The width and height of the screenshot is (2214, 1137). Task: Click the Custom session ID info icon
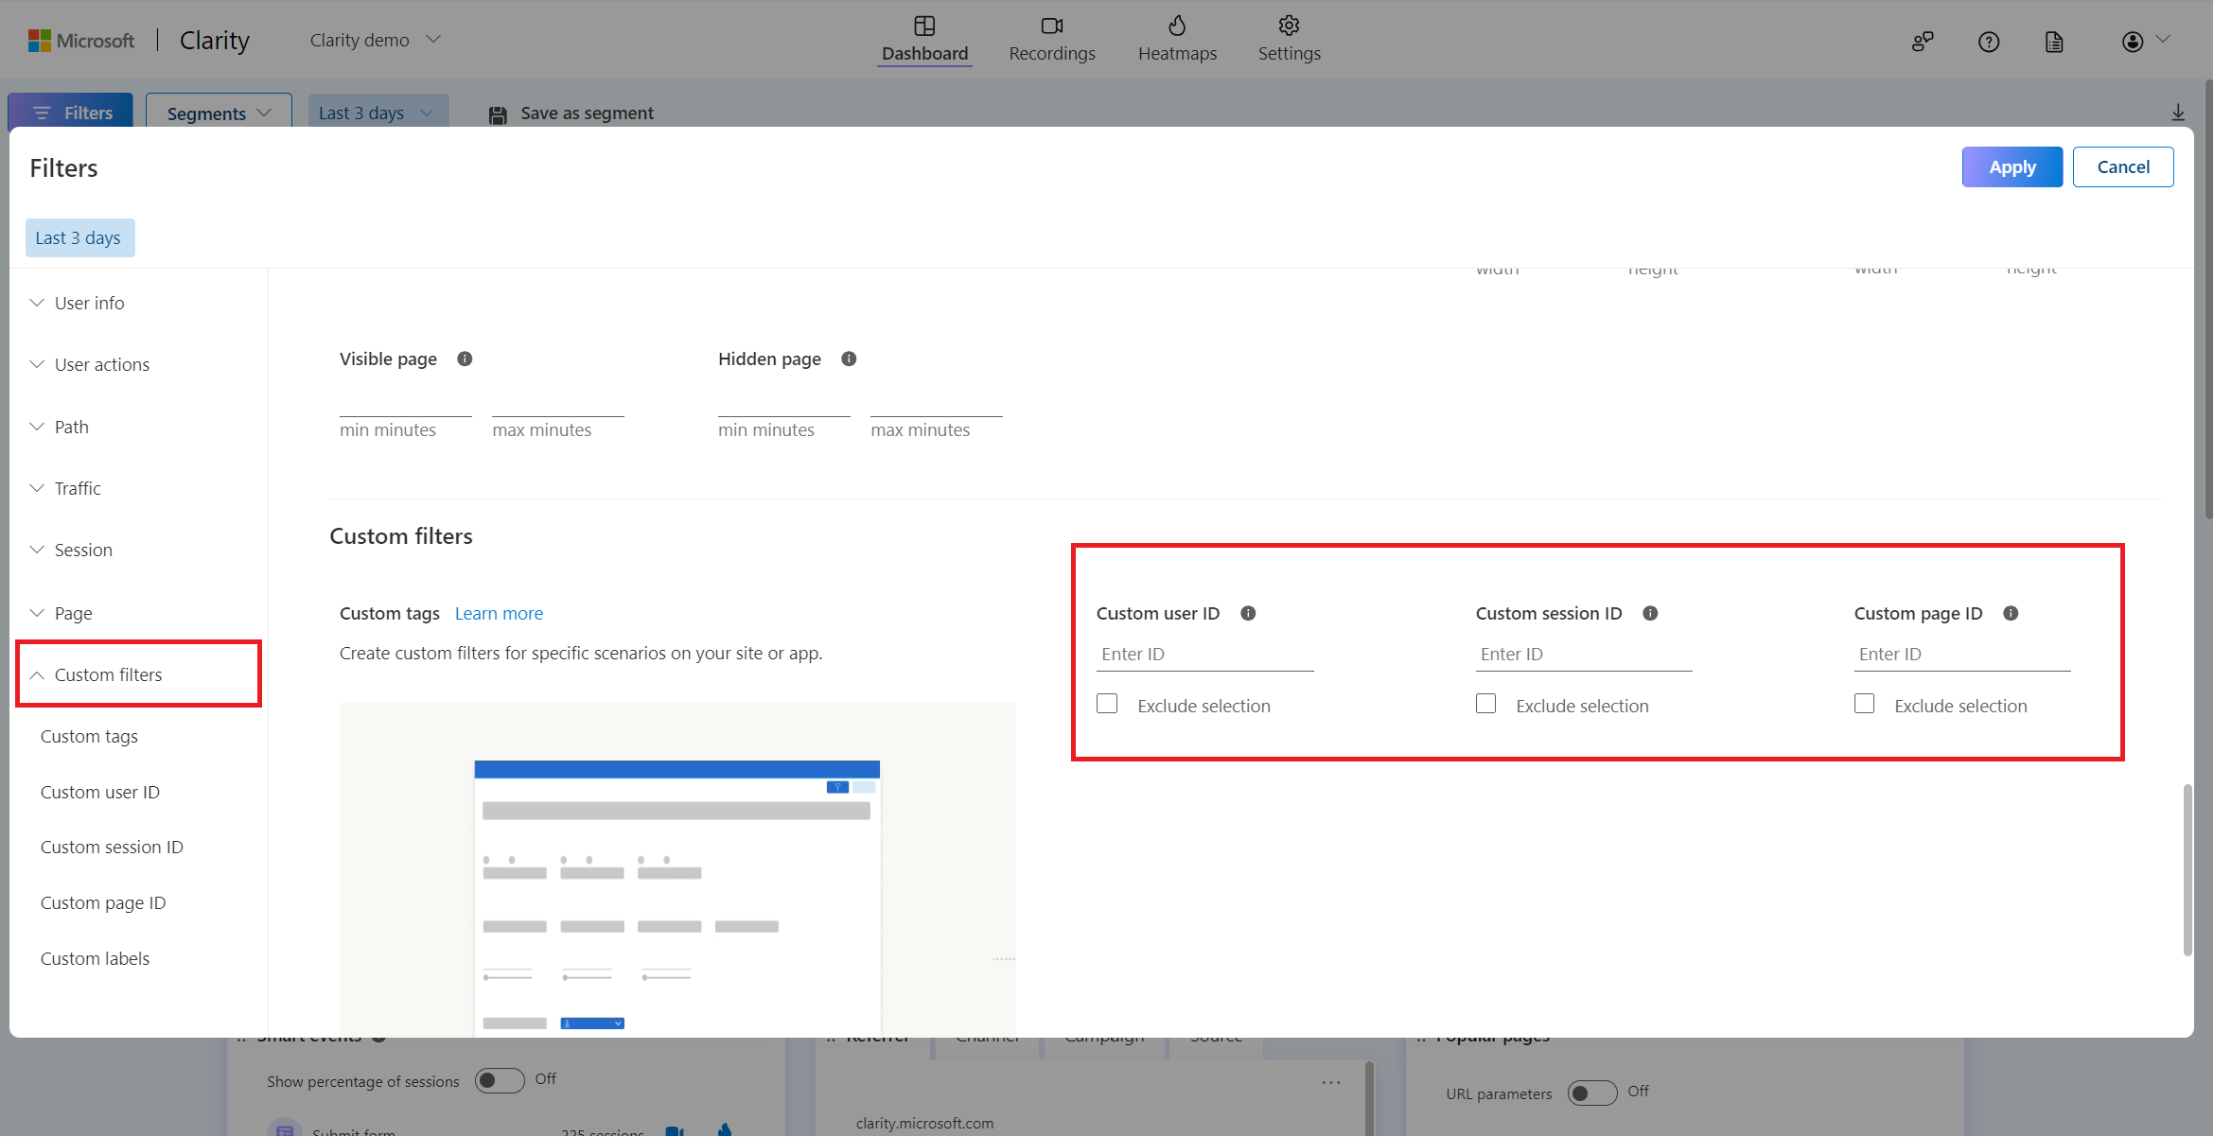pyautogui.click(x=1650, y=613)
